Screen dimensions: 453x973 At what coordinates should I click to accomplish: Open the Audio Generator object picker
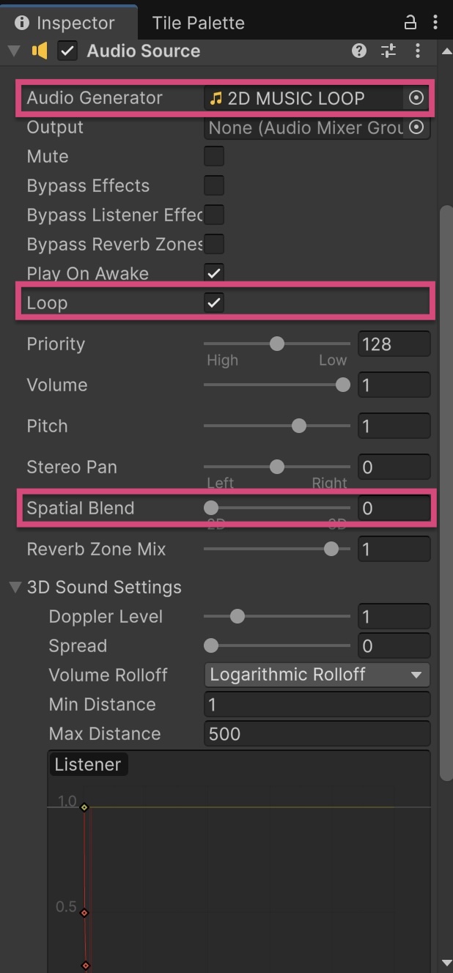click(x=416, y=97)
